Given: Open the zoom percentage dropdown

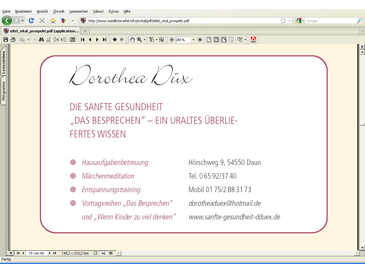Looking at the screenshot, I should pyautogui.click(x=193, y=40).
